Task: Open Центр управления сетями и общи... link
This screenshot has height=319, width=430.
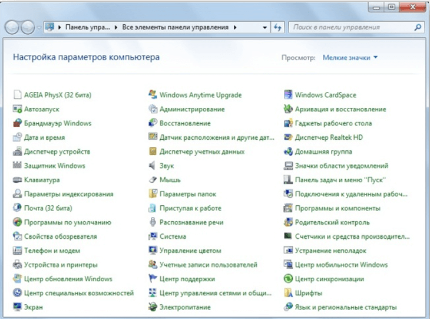Action: point(216,293)
